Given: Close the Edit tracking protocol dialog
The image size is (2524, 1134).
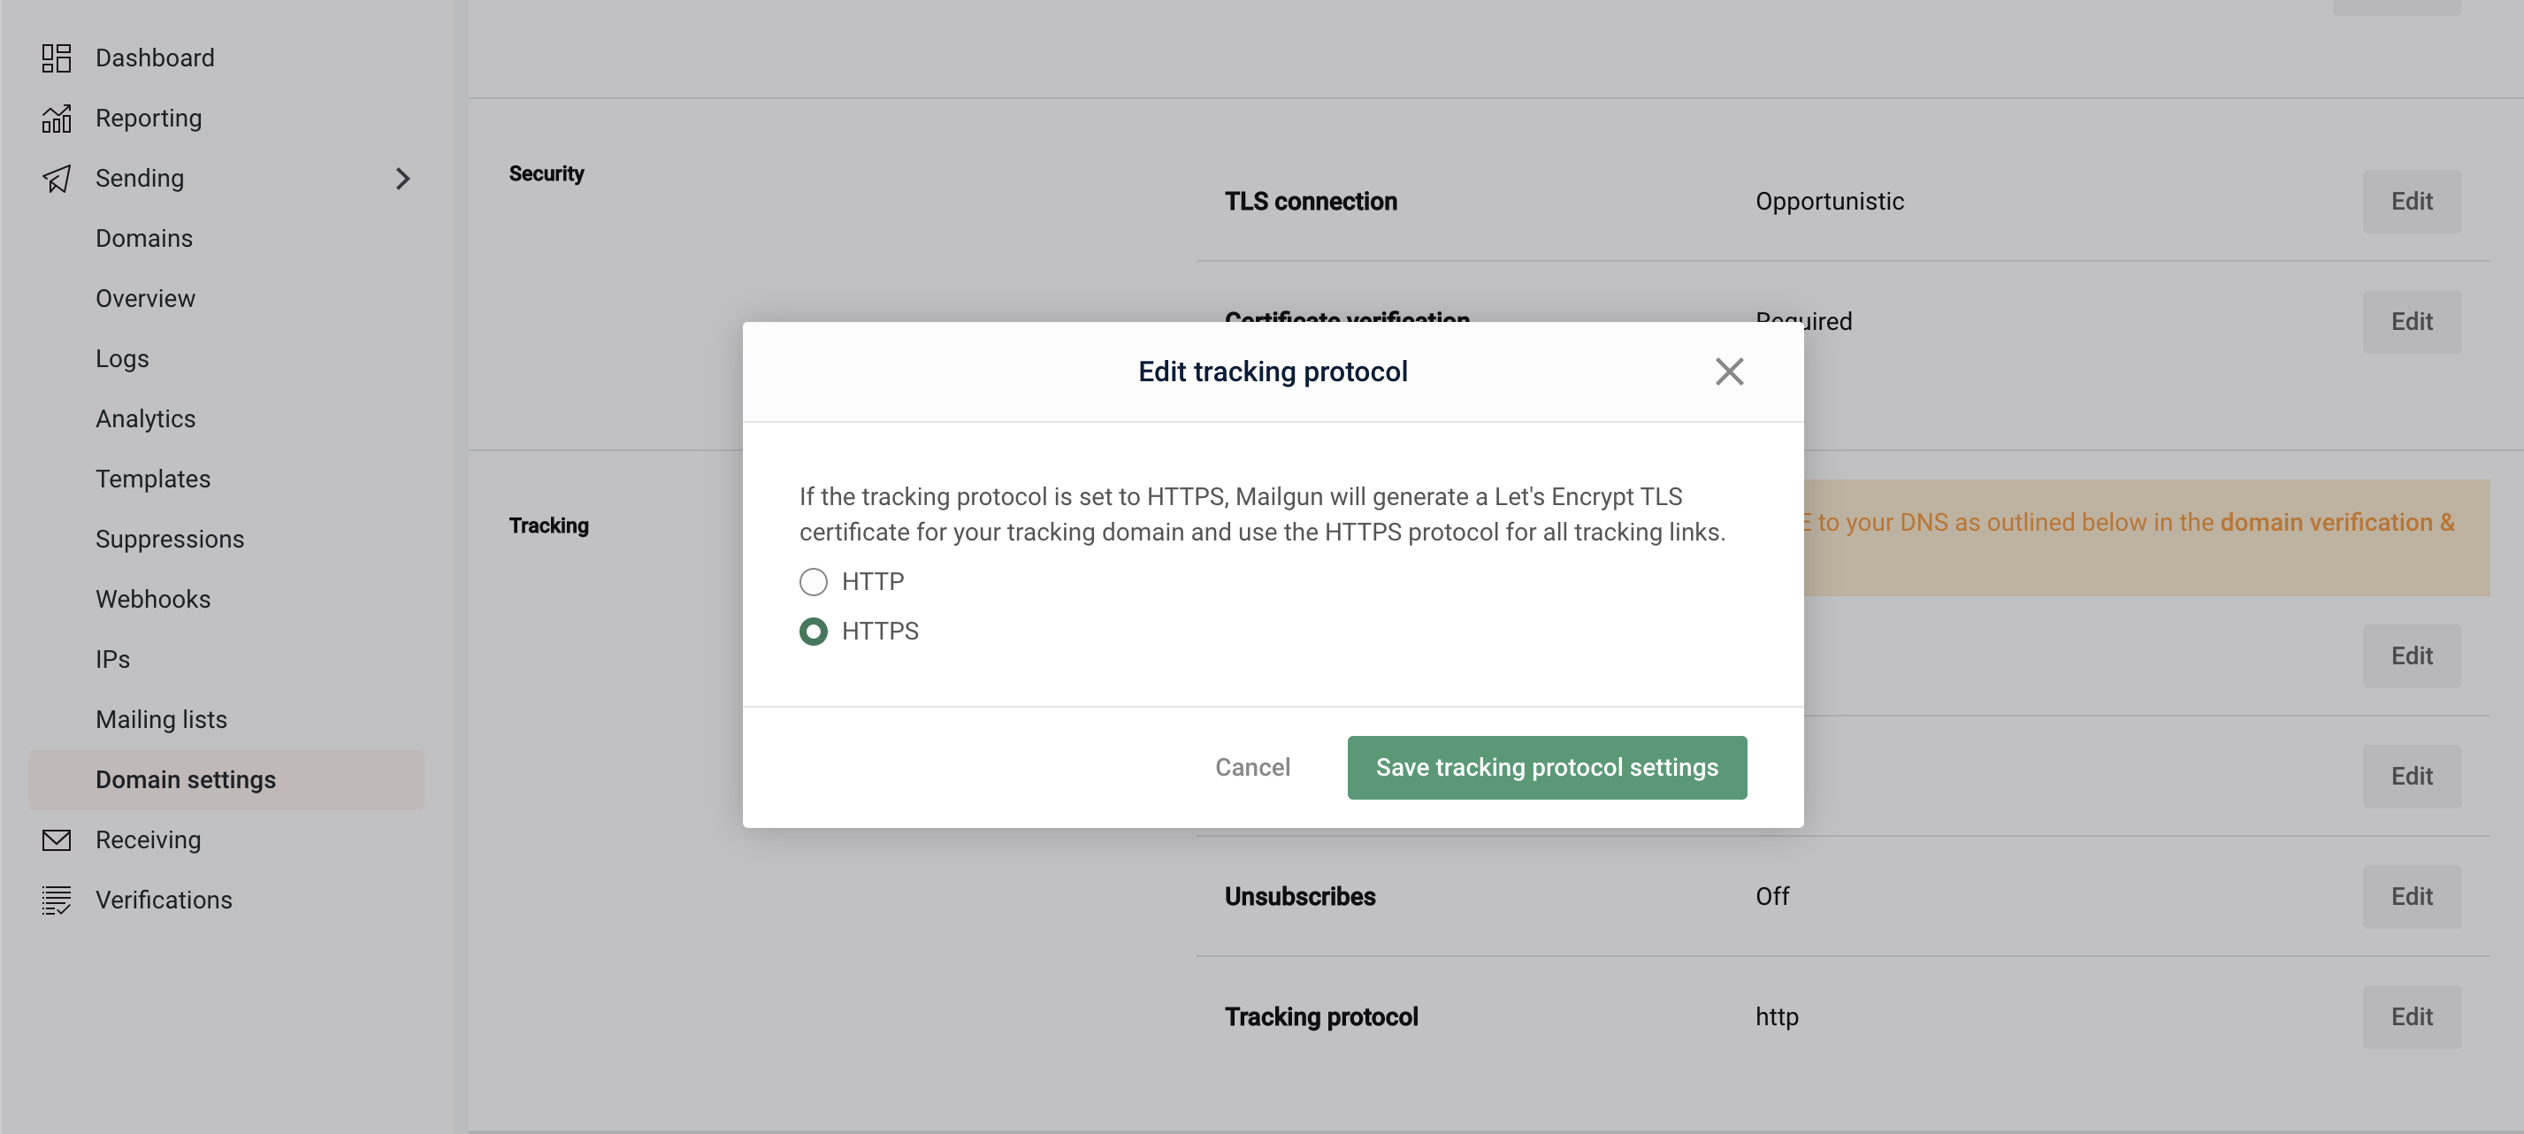Looking at the screenshot, I should pyautogui.click(x=1729, y=372).
